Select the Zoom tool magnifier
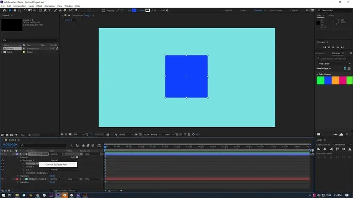 pyautogui.click(x=20, y=10)
